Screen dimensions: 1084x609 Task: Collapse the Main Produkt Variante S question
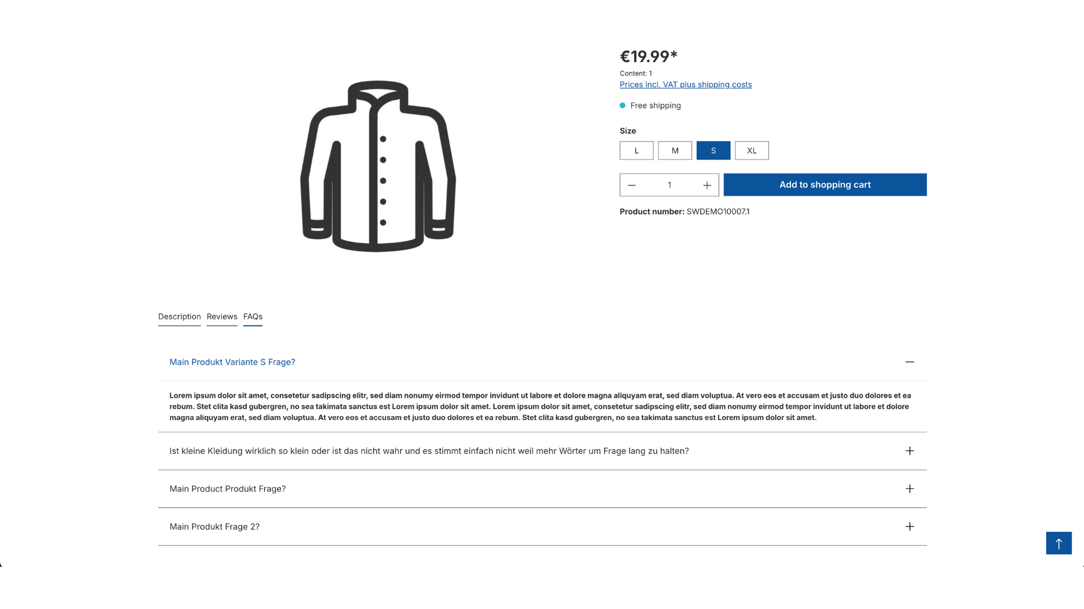coord(910,362)
